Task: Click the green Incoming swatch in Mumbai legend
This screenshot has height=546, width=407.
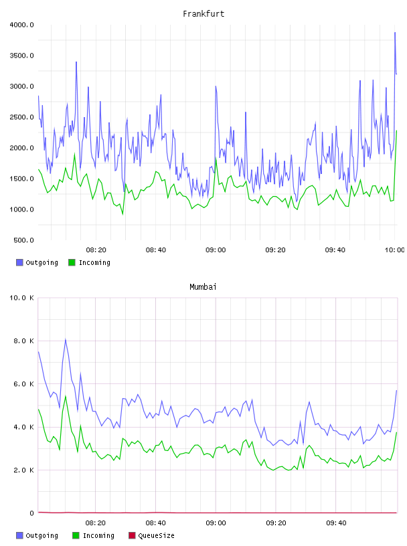Action: (x=76, y=535)
